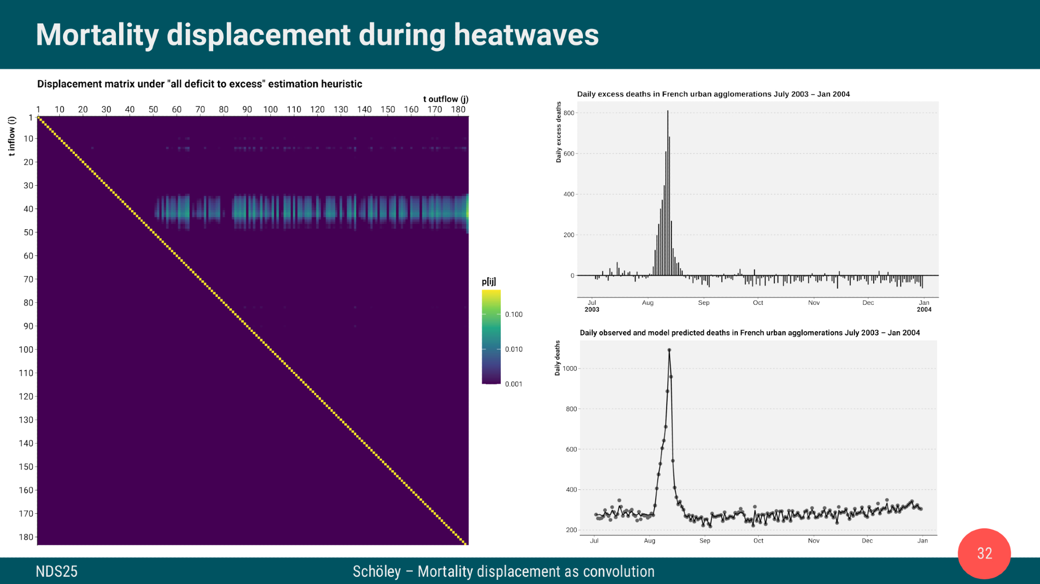Click the 'Jan 2004' label on the excess deaths axis
1040x584 pixels.
924,306
